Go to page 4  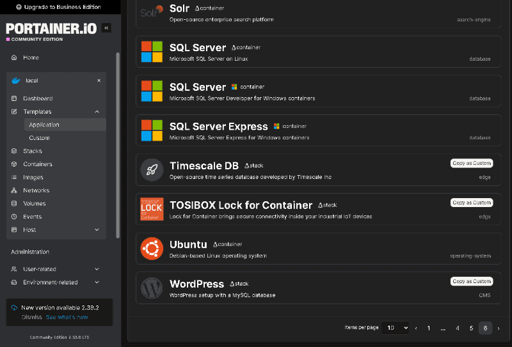(x=458, y=328)
